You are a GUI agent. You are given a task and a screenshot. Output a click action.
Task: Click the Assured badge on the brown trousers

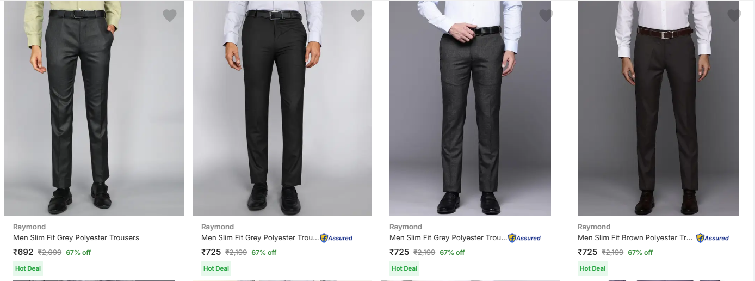click(x=713, y=238)
